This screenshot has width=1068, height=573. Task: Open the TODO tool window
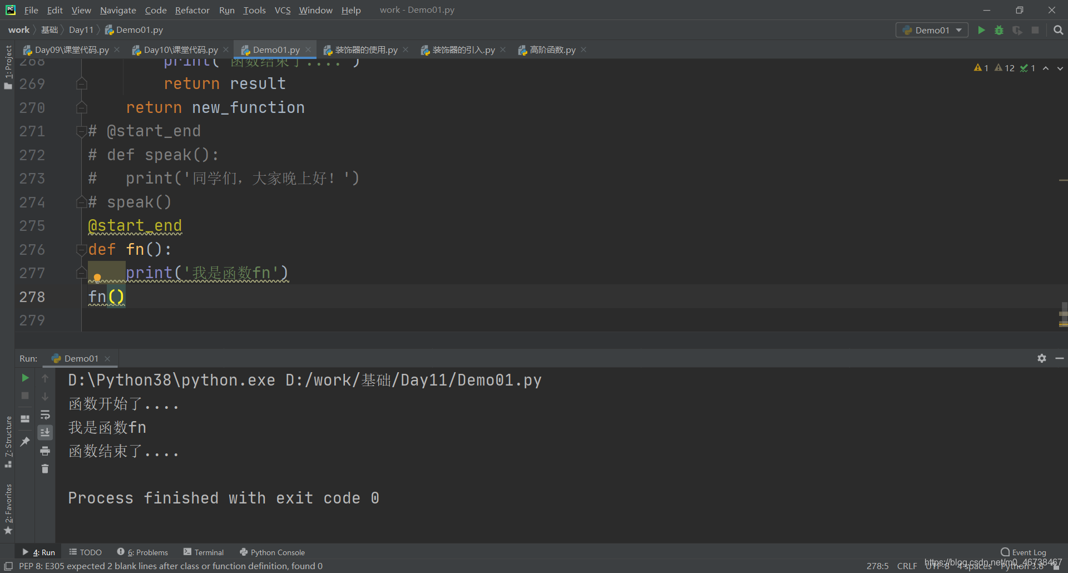tap(85, 552)
